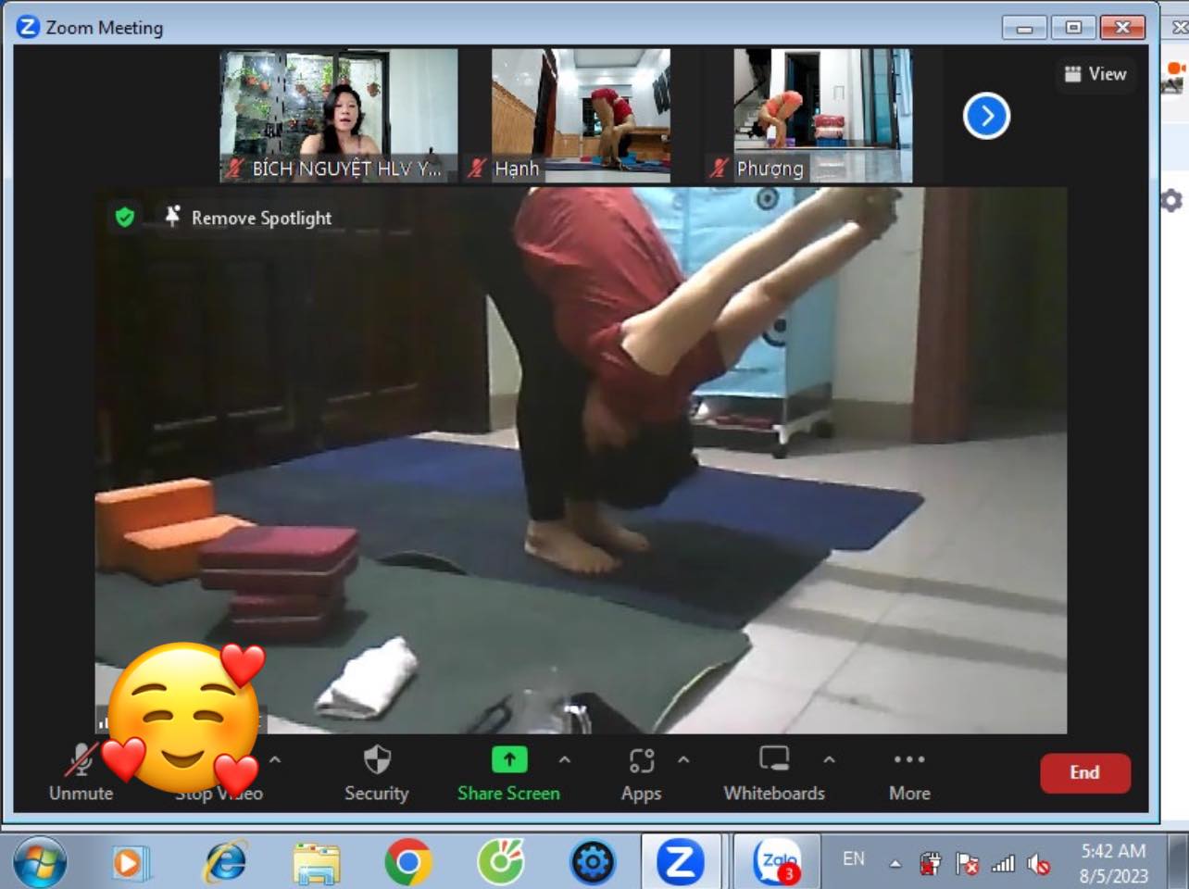Open Google Chrome from the taskbar
The height and width of the screenshot is (889, 1189).
coord(407,862)
